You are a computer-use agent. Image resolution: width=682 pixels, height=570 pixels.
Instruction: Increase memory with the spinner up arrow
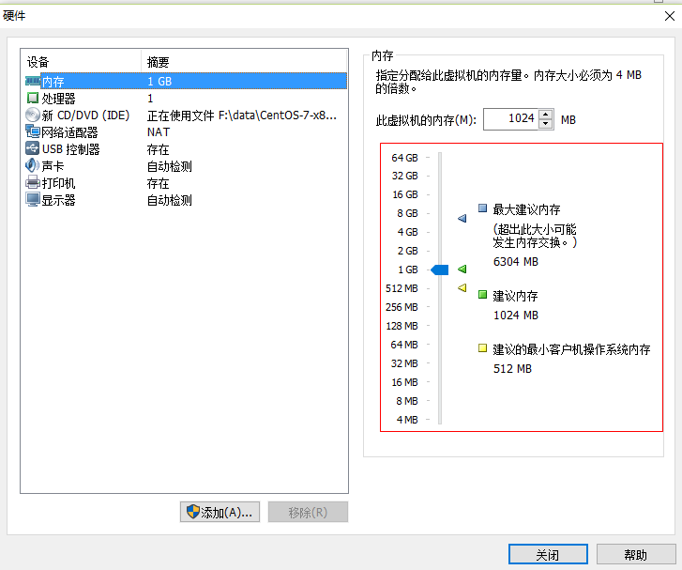click(546, 114)
